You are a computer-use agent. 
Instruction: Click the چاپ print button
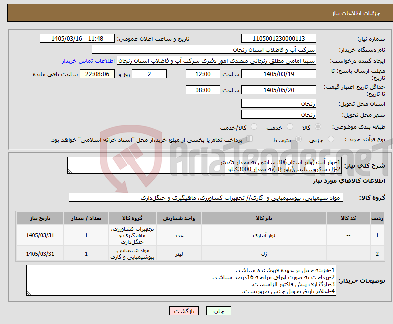coord(219,311)
